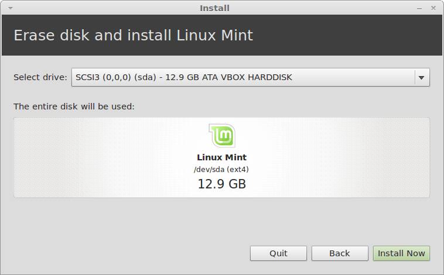The image size is (444, 275).
Task: Click the right side of disk partition bar
Action: pyautogui.click(x=375, y=157)
